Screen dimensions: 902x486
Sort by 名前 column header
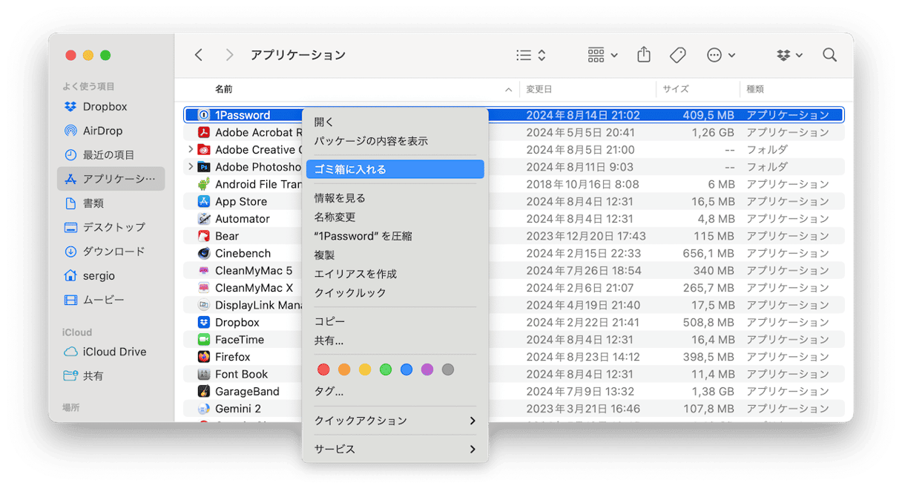coord(224,89)
